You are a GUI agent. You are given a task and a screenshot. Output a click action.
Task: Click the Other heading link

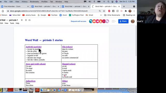point(65,81)
